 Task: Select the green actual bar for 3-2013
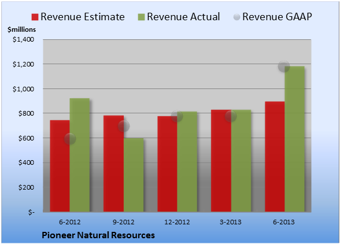pos(241,161)
